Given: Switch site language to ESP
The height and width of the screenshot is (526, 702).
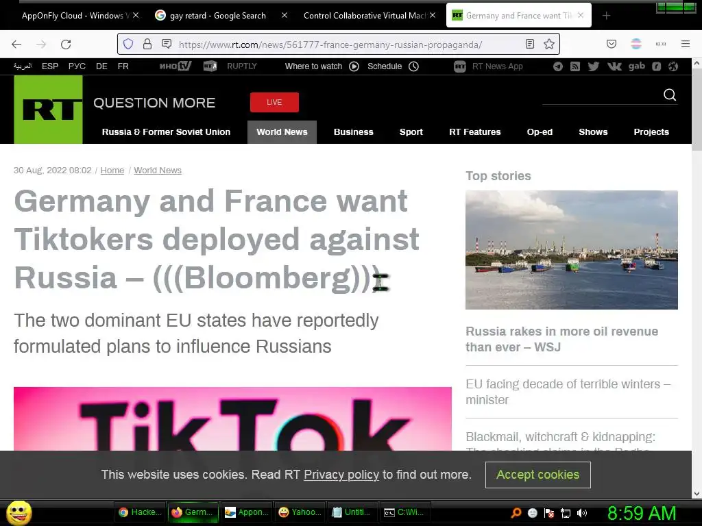Looking at the screenshot, I should tap(49, 66).
